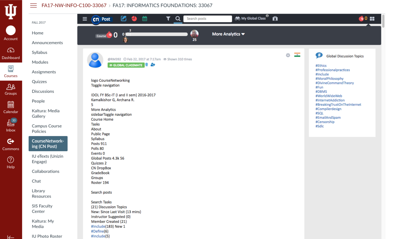Open the Commons
398x239 pixels.
(x=11, y=144)
